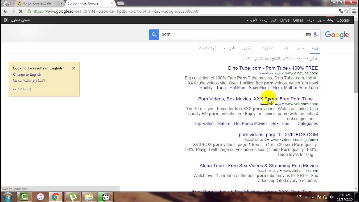Expand the المزيد dropdown beside search tabs
Image resolution: width=359 pixels, height=202 pixels.
pos(229,48)
